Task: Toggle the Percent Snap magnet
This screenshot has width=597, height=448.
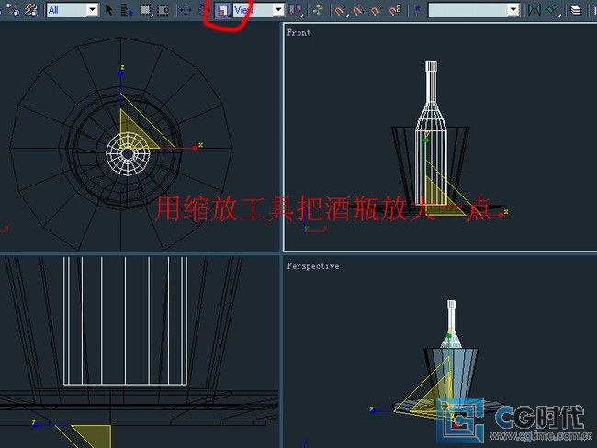Action: tap(376, 10)
